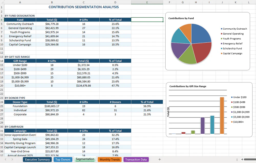Open the Top Donors sheet
256x163 pixels.
63,159
